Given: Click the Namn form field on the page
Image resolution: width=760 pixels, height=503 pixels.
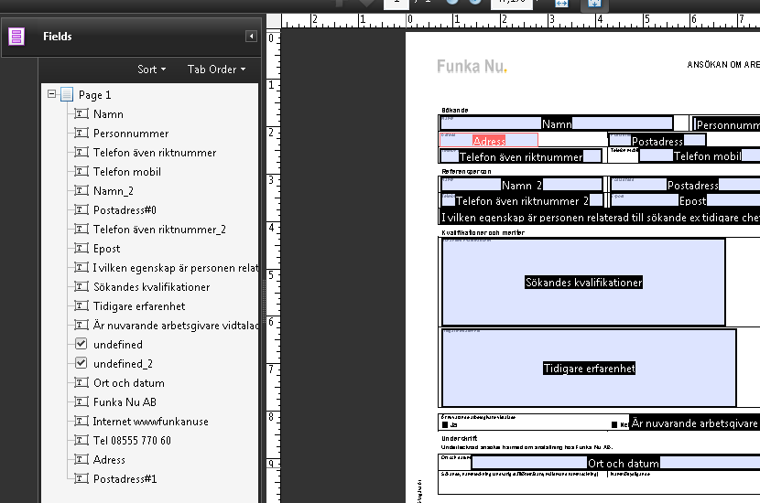Looking at the screenshot, I should (x=557, y=123).
